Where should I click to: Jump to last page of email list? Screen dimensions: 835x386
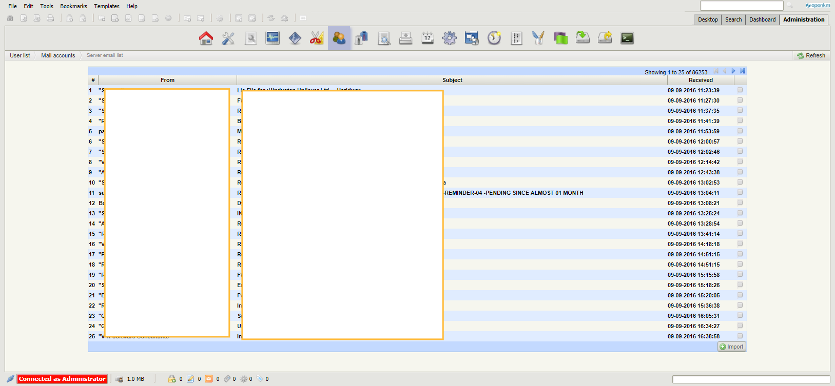coord(743,71)
